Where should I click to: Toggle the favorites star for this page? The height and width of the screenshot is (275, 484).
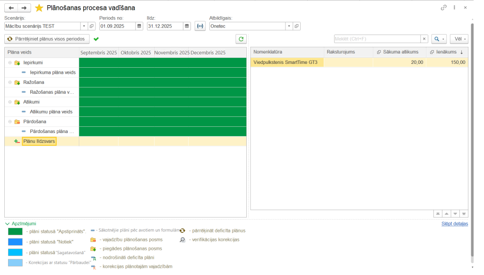point(39,8)
